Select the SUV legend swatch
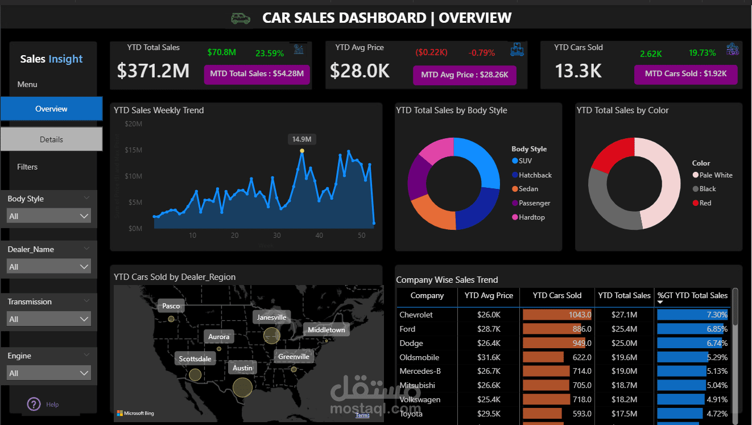The width and height of the screenshot is (752, 425). [515, 161]
